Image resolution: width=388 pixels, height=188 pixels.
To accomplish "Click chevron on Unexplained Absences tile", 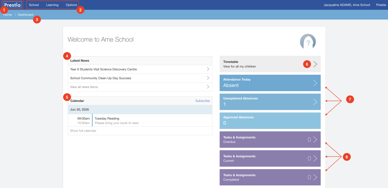I will click(x=315, y=102).
